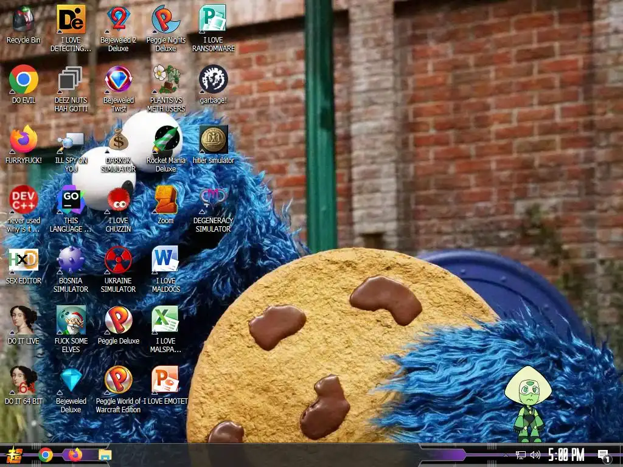Launch the Rocket Mania Deluxe shortcut
Screen dimensions: 623x467
tap(165, 150)
